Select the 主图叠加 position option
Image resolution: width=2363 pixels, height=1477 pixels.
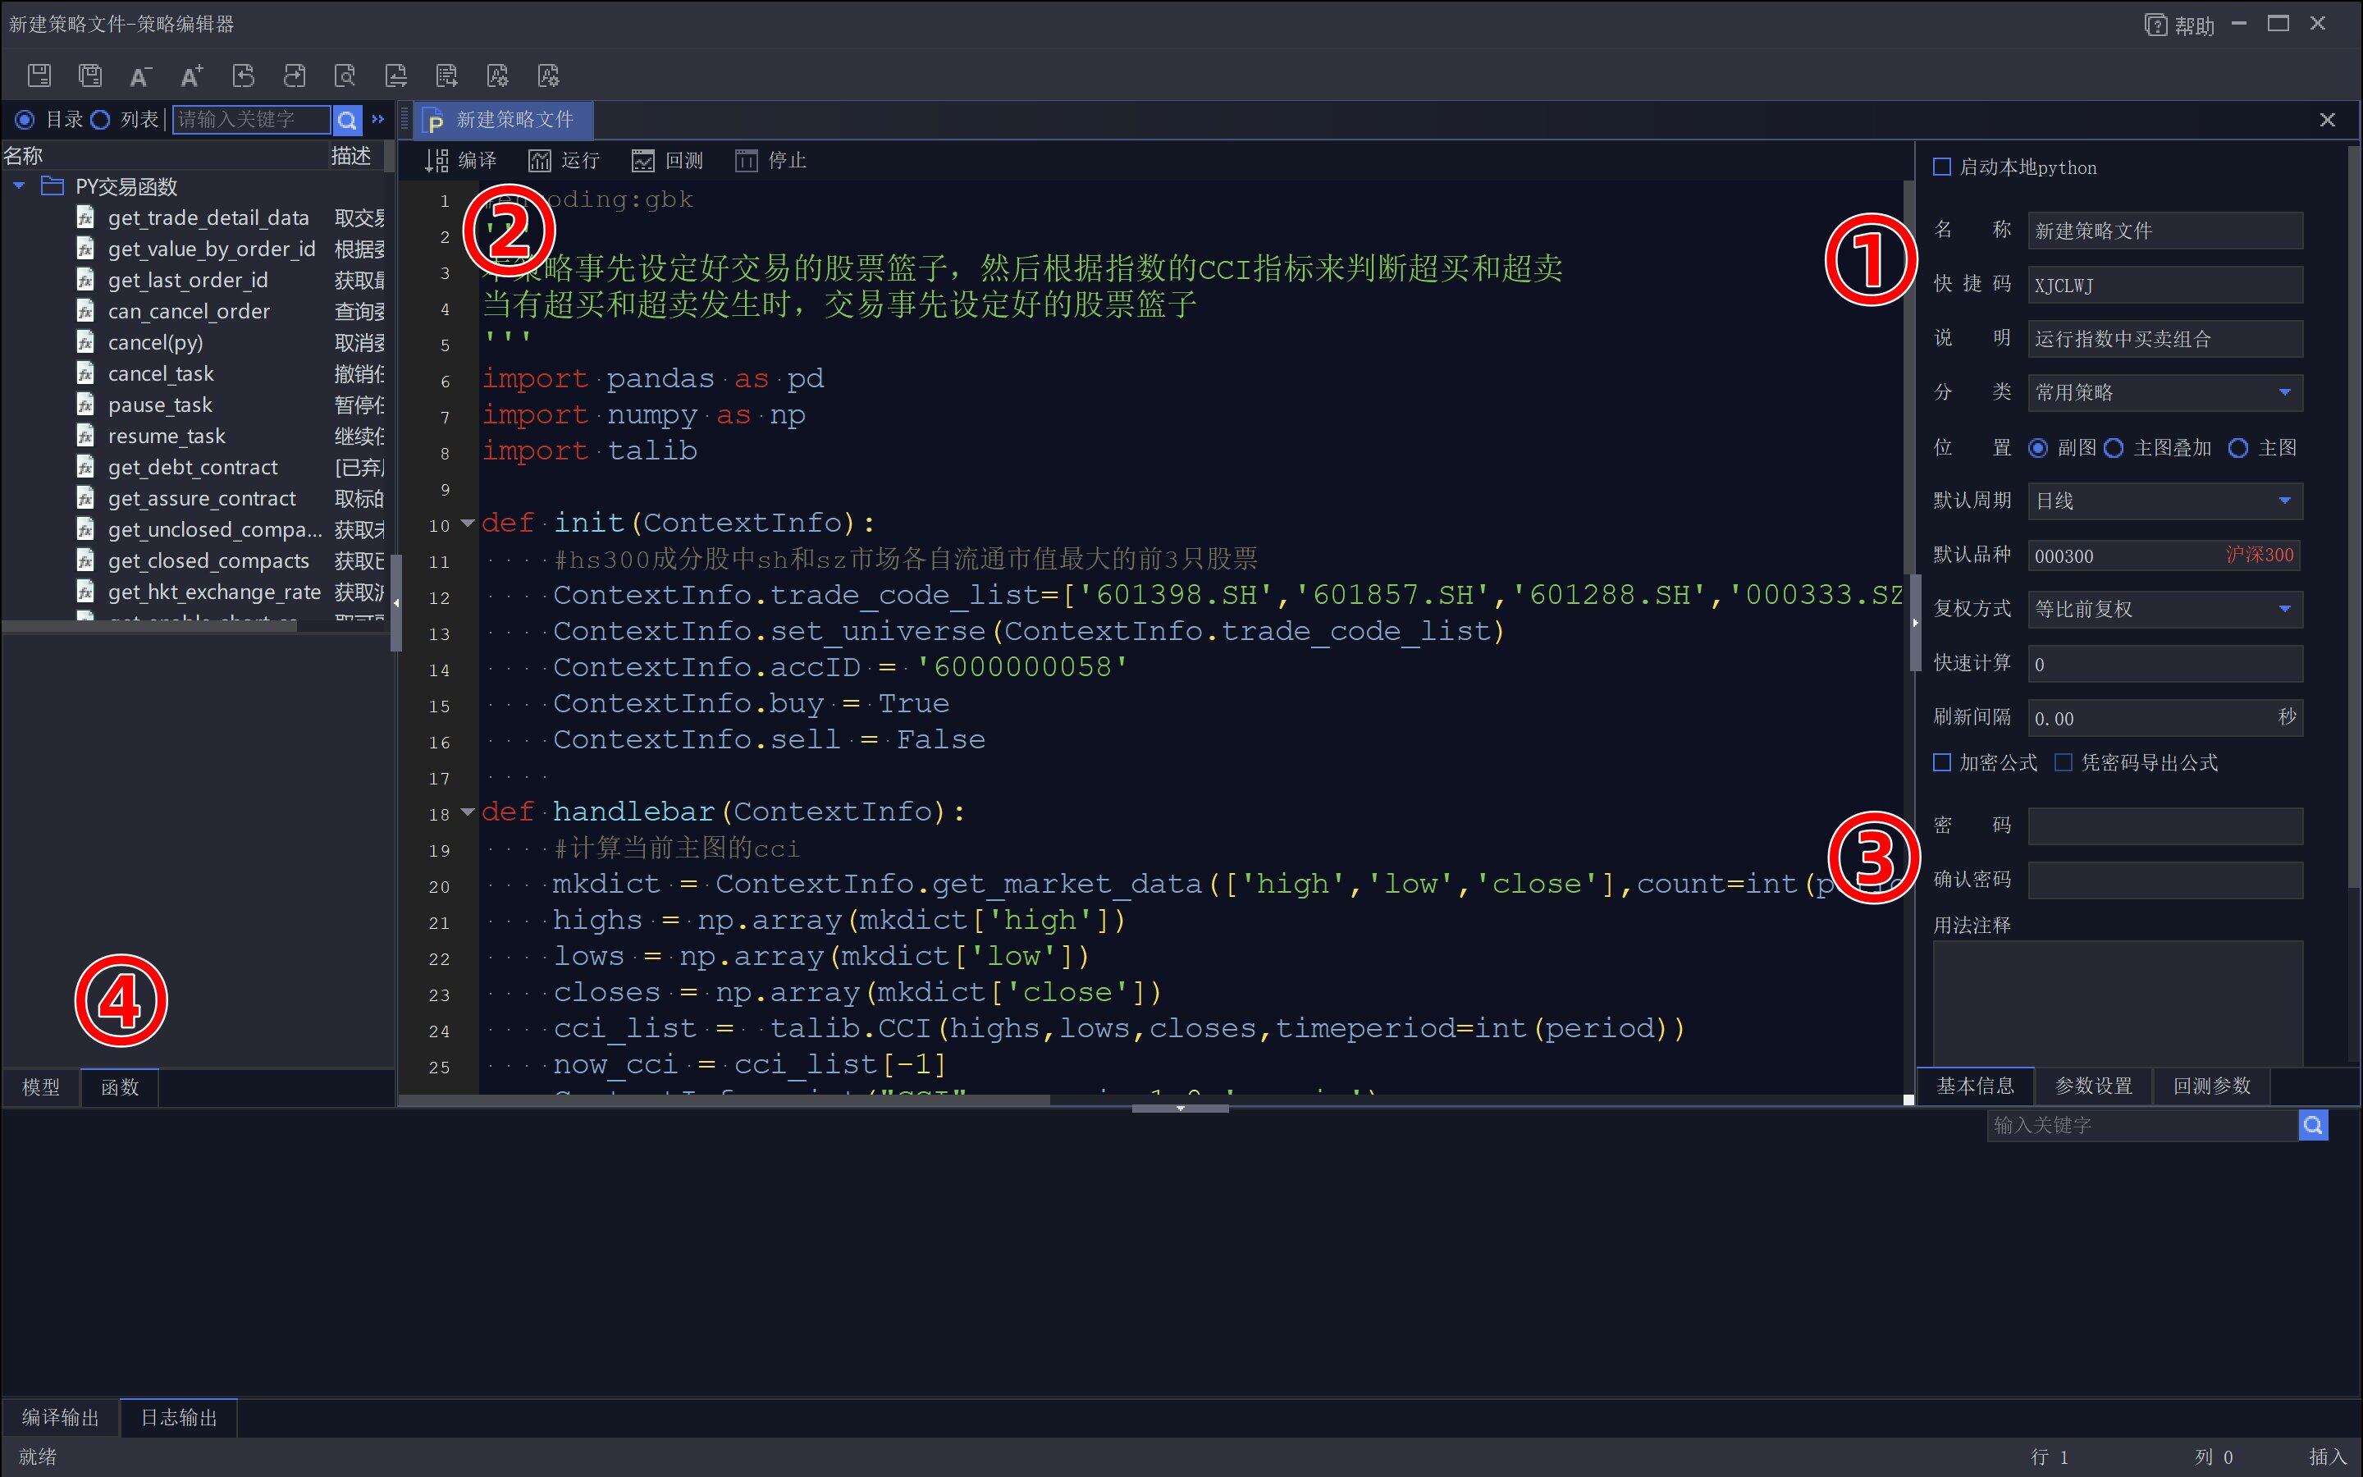click(x=2114, y=447)
